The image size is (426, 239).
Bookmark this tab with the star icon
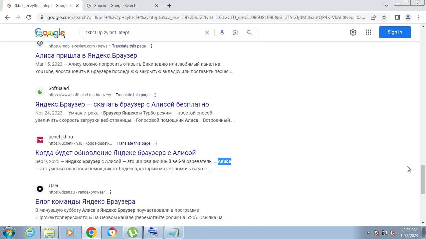click(384, 17)
